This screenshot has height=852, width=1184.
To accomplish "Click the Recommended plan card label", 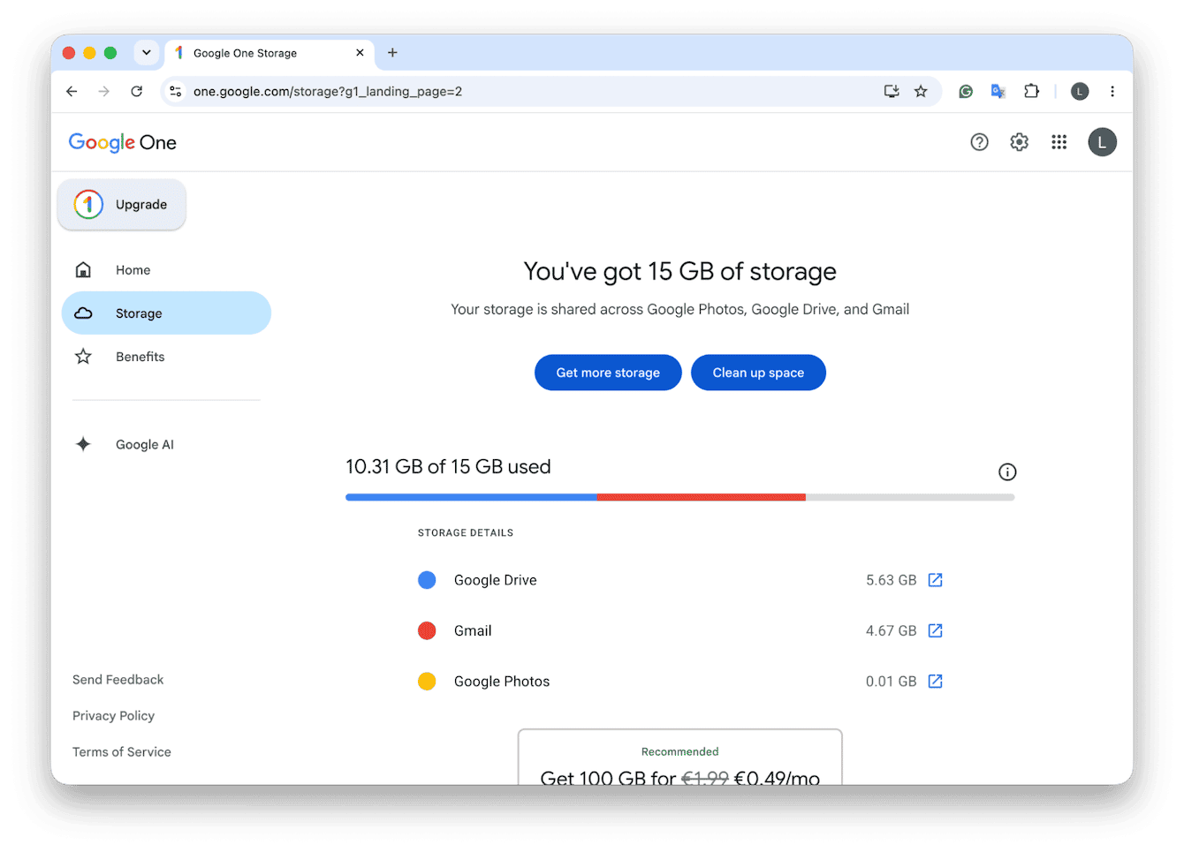I will pyautogui.click(x=680, y=751).
